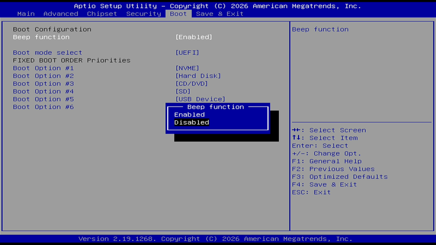Screen dimensions: 436x245
Task: Switch to the Advanced tab
Action: point(61,14)
